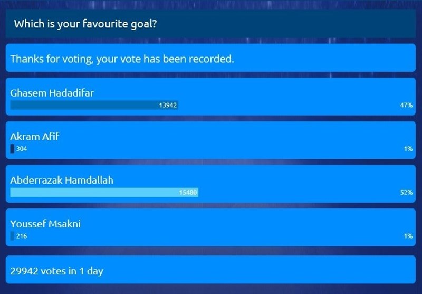Viewport: 422px width, 294px height.
Task: Click Akram Afif's small result bar
Action: click(12, 149)
